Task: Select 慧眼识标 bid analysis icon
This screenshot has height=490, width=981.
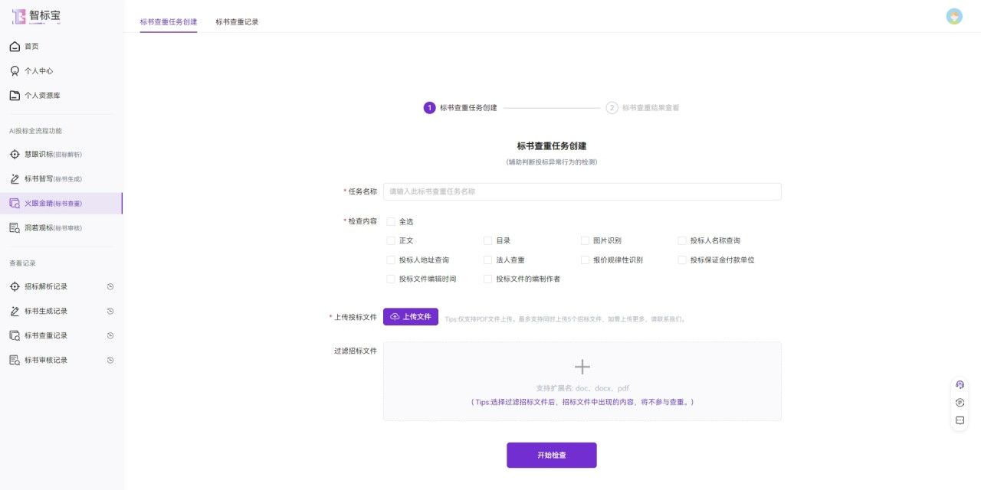Action: click(x=15, y=155)
